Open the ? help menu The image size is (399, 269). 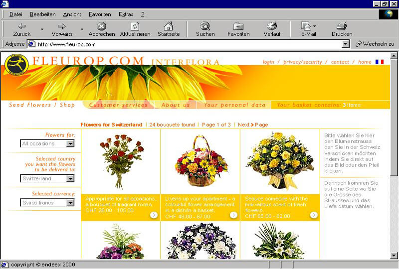(143, 14)
